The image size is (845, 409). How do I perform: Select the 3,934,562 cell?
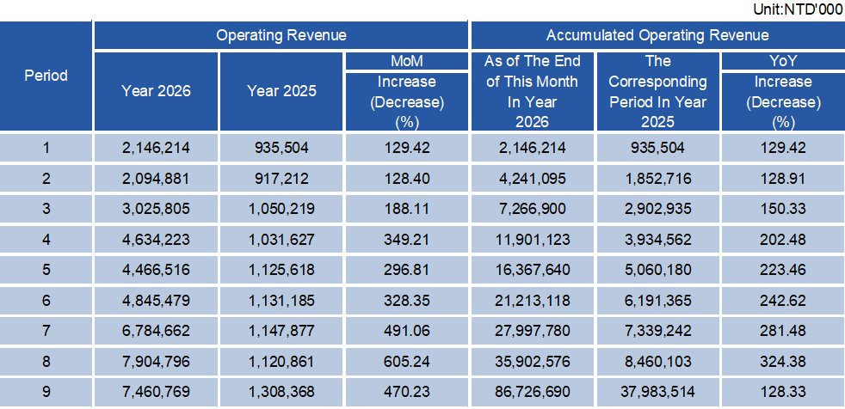658,239
